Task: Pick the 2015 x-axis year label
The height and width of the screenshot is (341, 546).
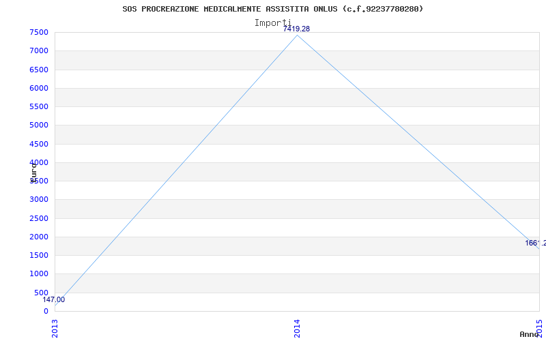Action: tap(539, 327)
